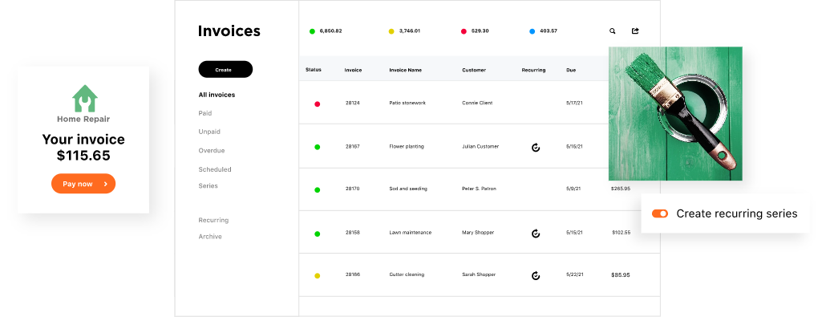
Task: Click recurring icon for Gutter cleaning invoice
Action: coord(535,275)
